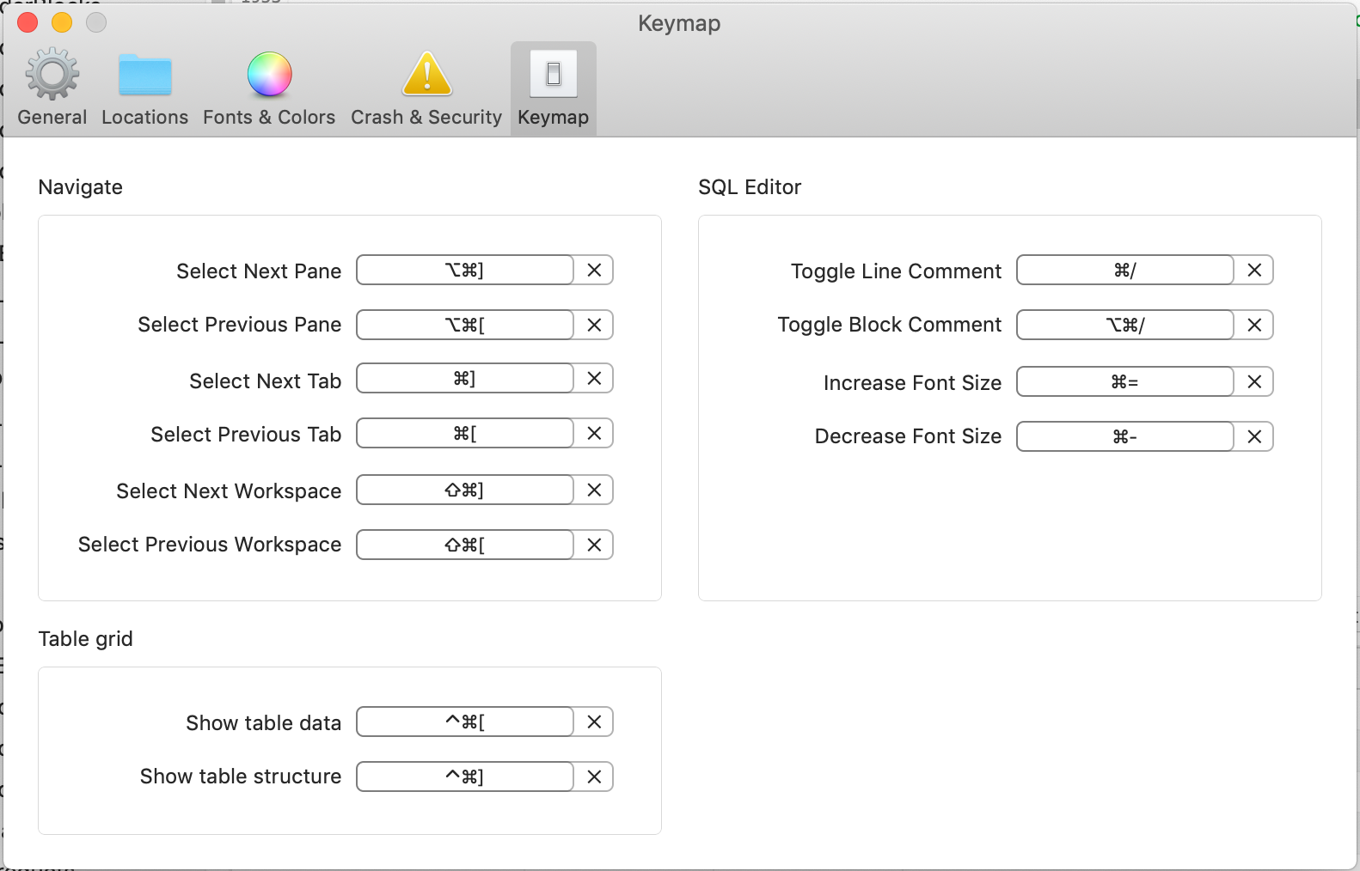Click the 'Increase Font Size' label
This screenshot has width=1360, height=871.
tap(912, 383)
